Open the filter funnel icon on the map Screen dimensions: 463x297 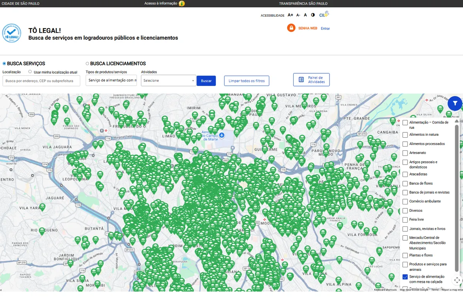pos(455,103)
